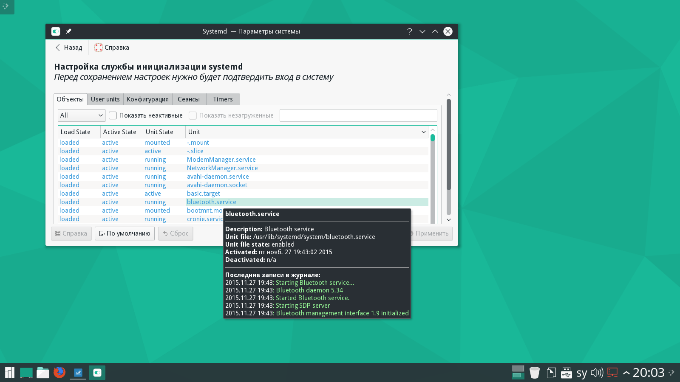680x382 pixels.
Task: Open the clipboard tray icon
Action: point(551,373)
